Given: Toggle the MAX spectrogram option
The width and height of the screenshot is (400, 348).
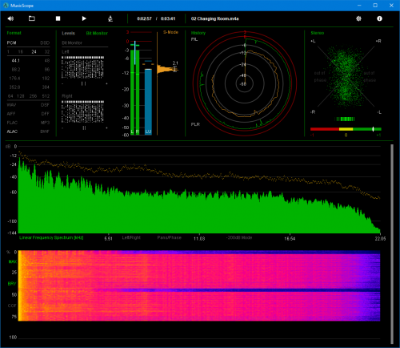Looking at the screenshot, I should pos(12,261).
